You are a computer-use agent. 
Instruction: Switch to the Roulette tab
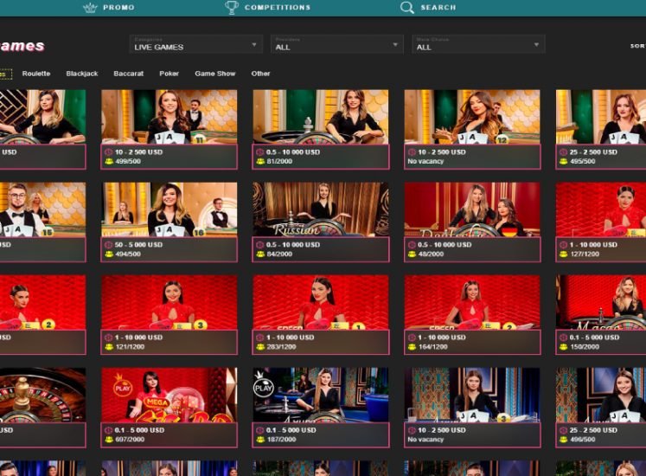[x=36, y=74]
